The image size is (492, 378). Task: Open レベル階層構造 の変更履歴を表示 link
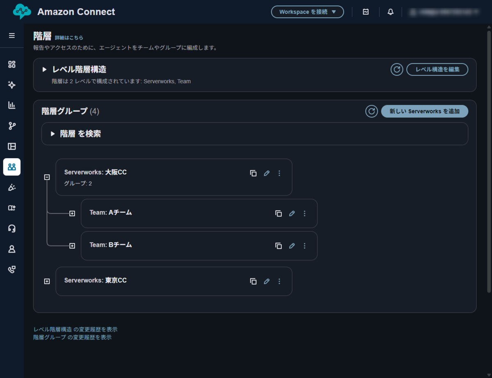point(75,329)
